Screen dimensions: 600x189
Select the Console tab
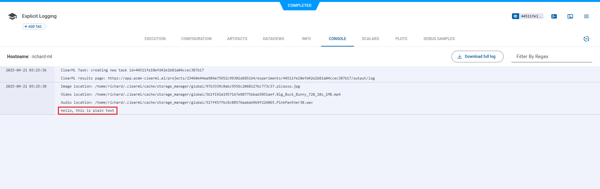point(337,39)
